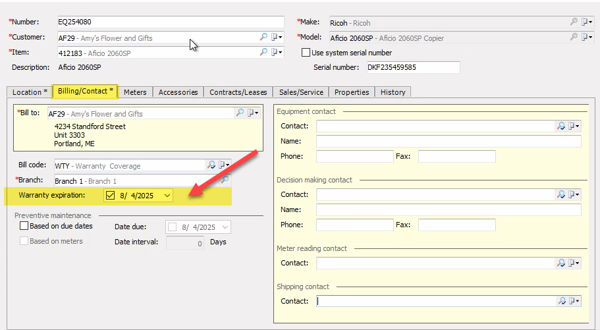Image resolution: width=600 pixels, height=330 pixels.
Task: Click Equipment contact Fax field
Action: [457, 156]
